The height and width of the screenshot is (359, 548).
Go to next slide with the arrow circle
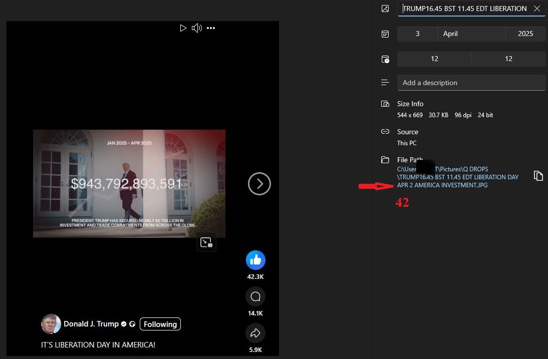[x=259, y=184]
